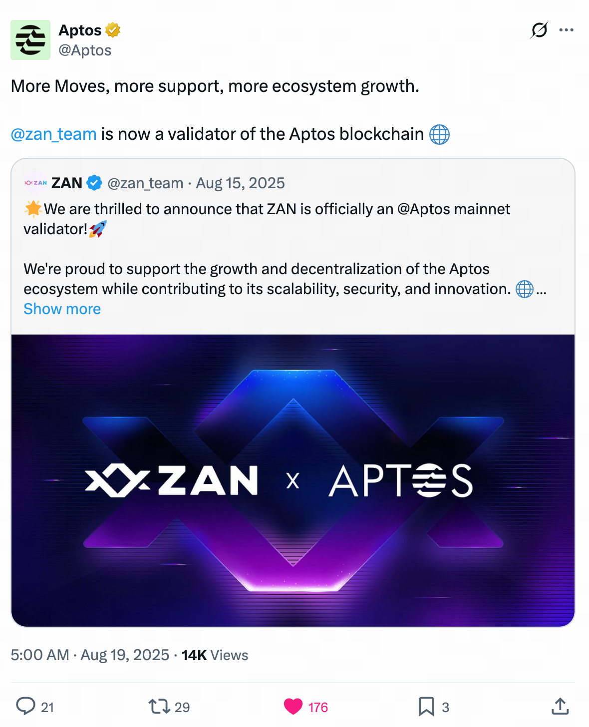Expand quoted post with Show more
Screen dimensions: 589x727
tap(62, 309)
